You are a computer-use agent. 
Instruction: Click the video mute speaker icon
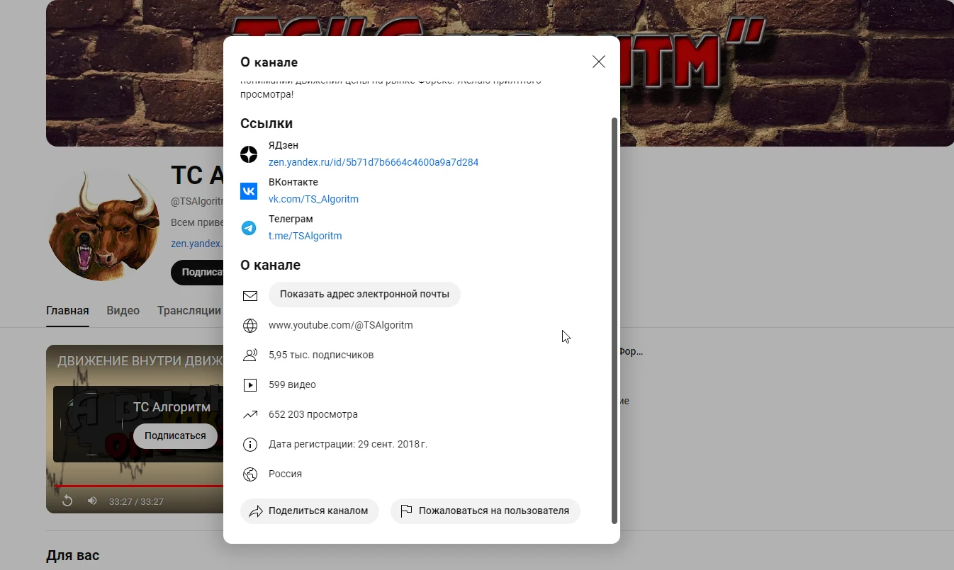pyautogui.click(x=92, y=501)
